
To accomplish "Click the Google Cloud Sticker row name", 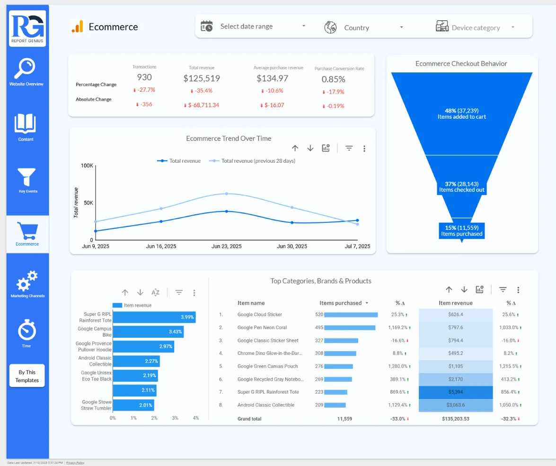I will (260, 315).
